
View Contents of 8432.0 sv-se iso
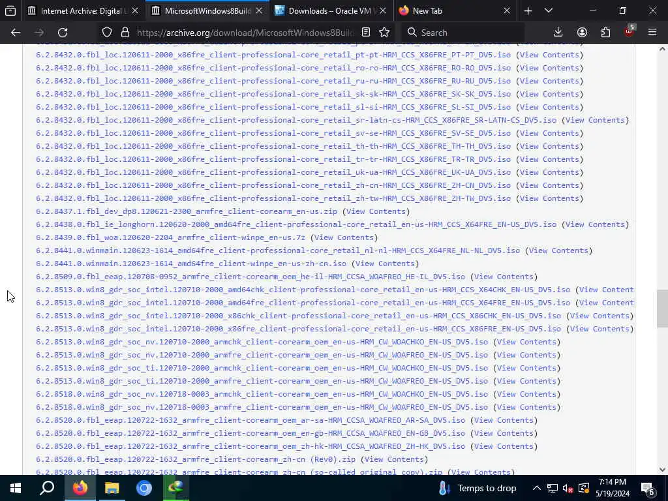pos(549,133)
